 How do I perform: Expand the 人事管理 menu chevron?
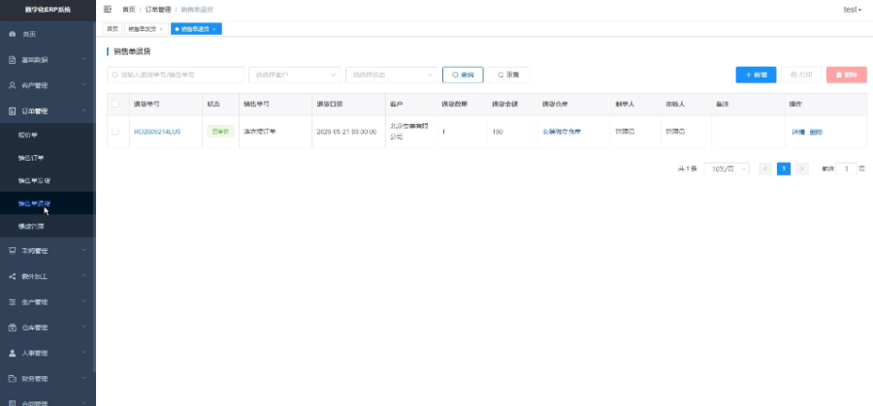click(x=84, y=353)
